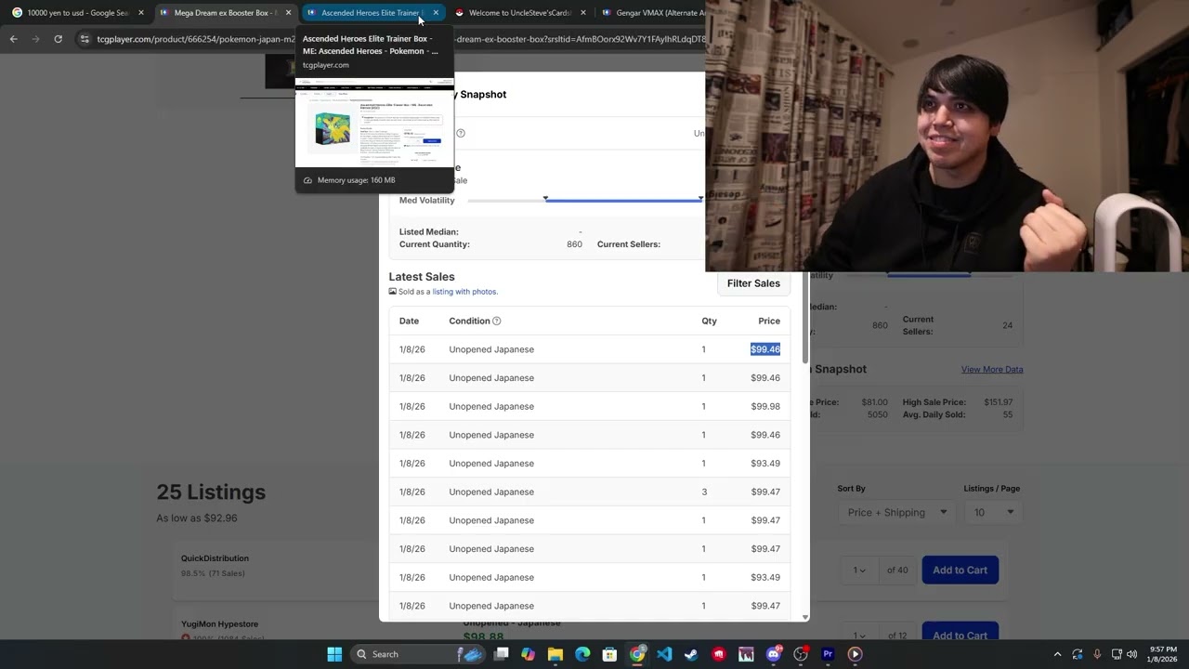
Task: Click the View More Data link
Action: point(992,370)
